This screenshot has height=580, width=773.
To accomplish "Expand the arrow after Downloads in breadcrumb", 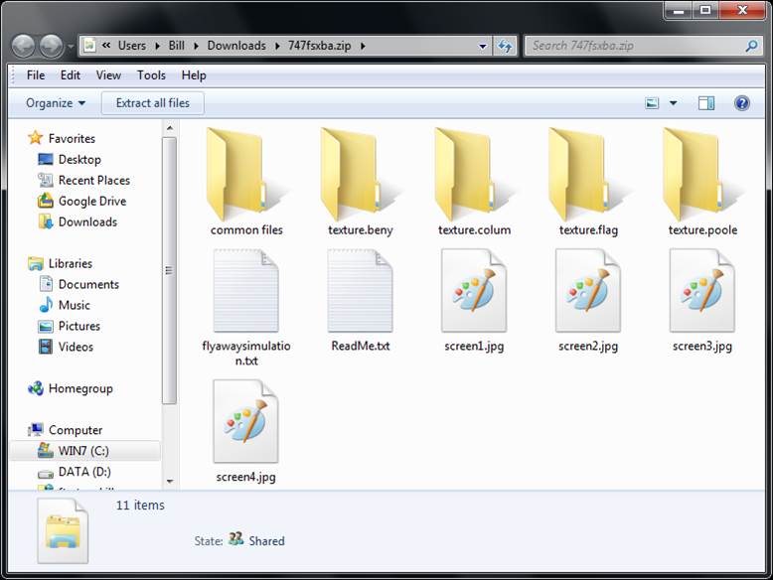I will pos(277,46).
